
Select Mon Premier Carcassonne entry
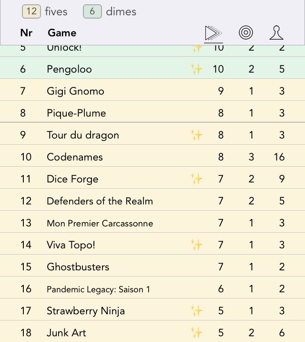click(100, 223)
